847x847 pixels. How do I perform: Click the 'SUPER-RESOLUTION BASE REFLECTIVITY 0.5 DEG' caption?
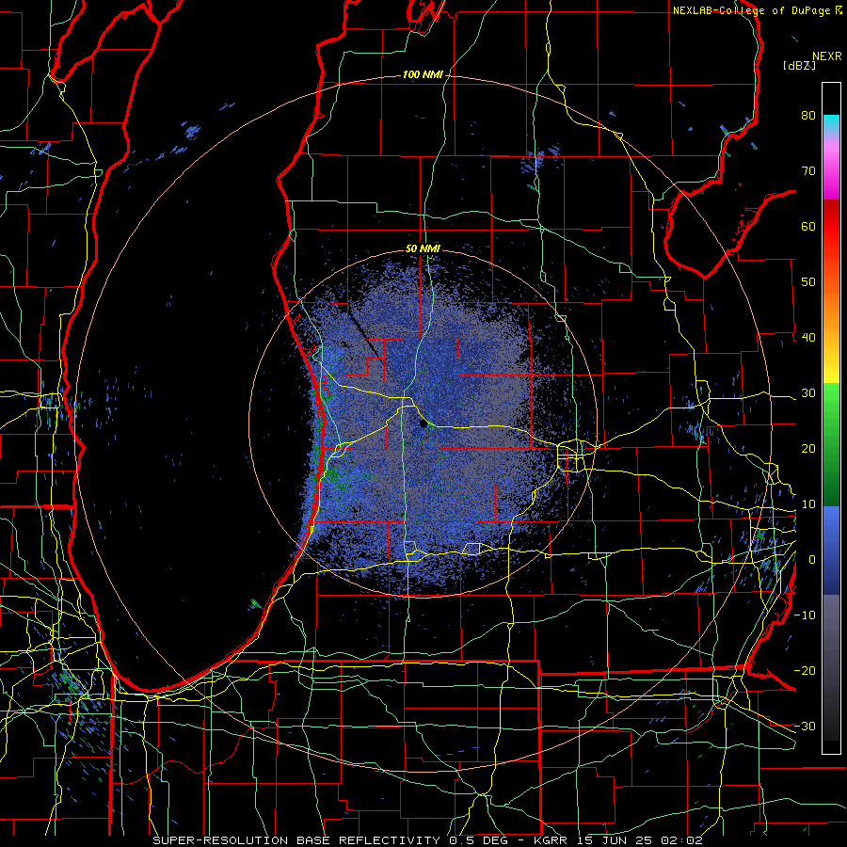[x=334, y=840]
